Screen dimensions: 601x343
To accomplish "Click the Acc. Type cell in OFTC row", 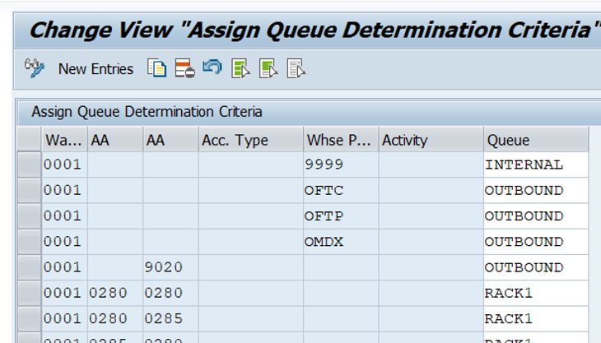I will click(x=250, y=190).
